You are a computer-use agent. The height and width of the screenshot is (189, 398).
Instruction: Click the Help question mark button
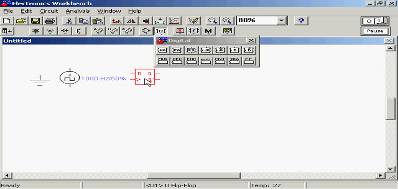click(x=301, y=21)
